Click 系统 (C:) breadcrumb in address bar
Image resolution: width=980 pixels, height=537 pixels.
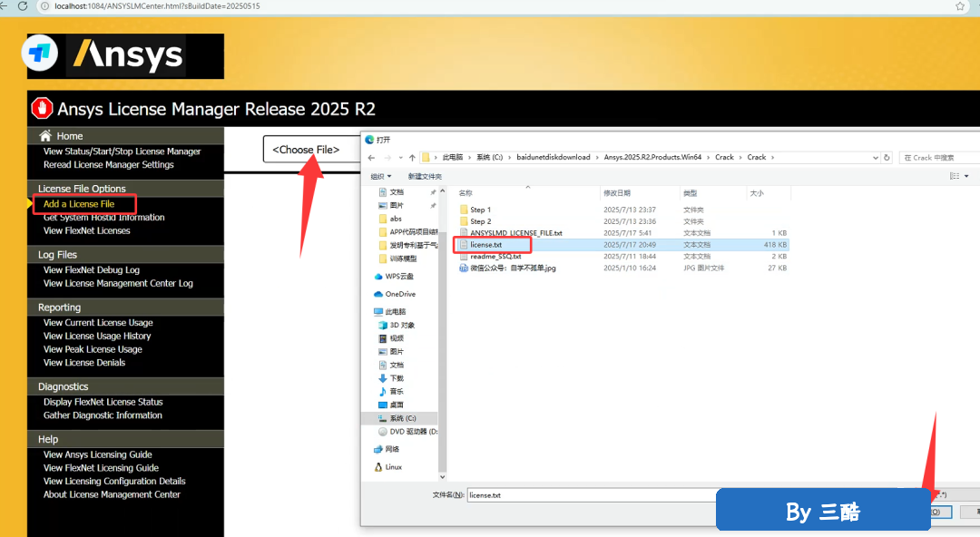coord(489,158)
